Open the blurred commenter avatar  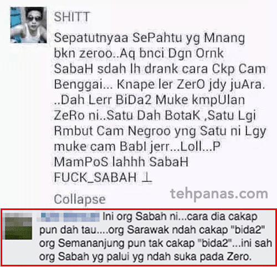tap(18, 226)
